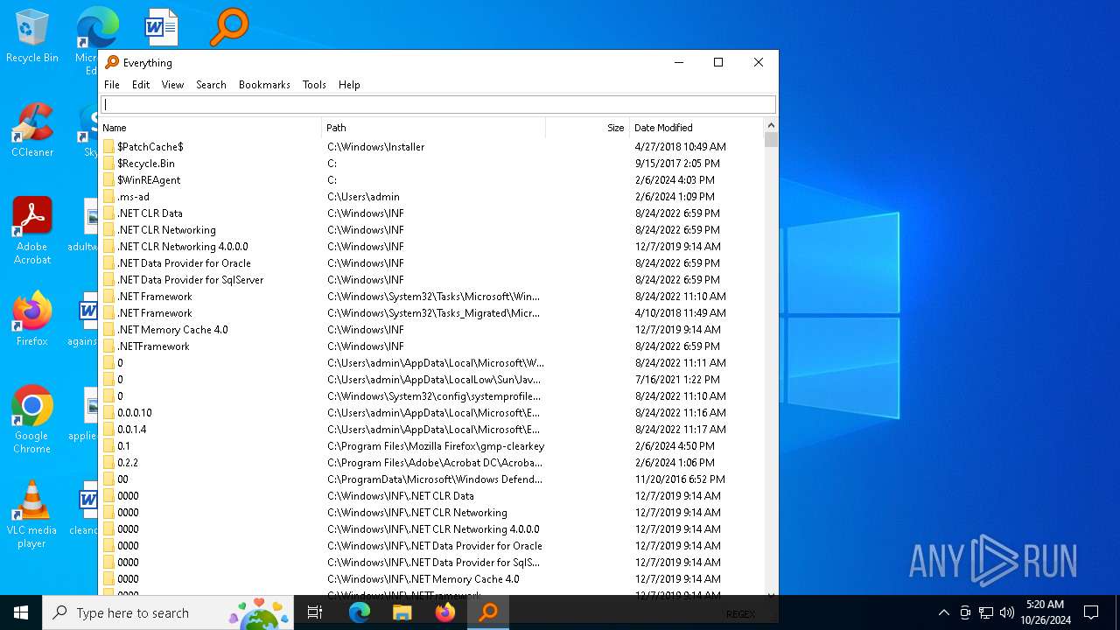
Task: Launch Firefox desktop shortcut
Action: tap(31, 319)
